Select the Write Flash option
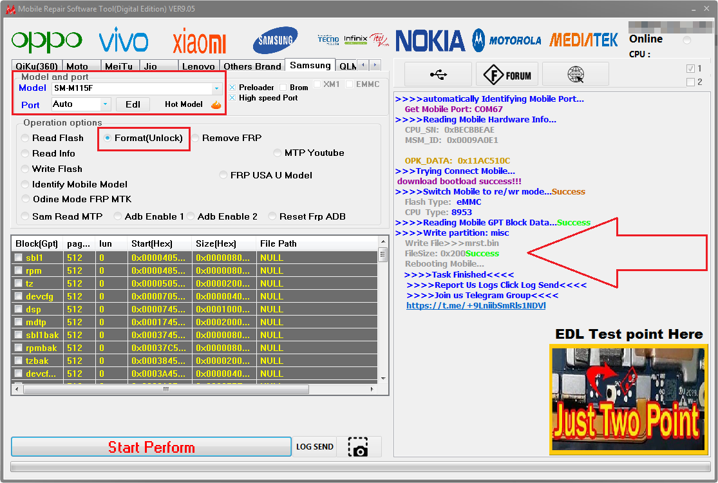The image size is (718, 483). tap(52, 169)
